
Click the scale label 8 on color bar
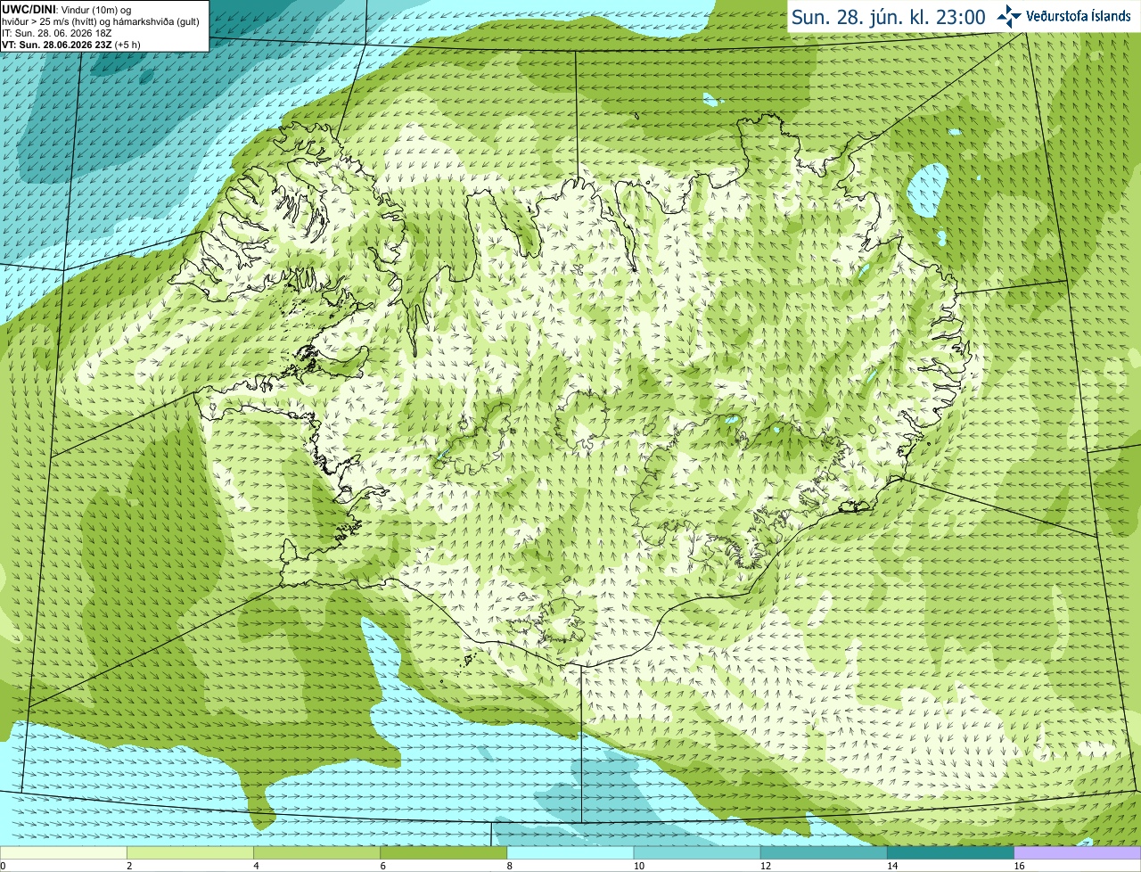[x=509, y=866]
